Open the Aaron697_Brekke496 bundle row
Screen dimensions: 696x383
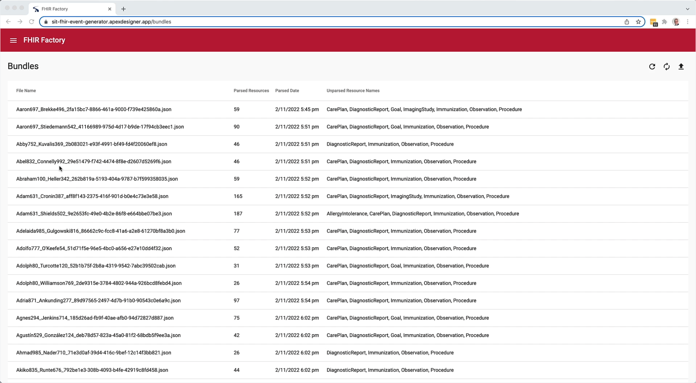348,110
